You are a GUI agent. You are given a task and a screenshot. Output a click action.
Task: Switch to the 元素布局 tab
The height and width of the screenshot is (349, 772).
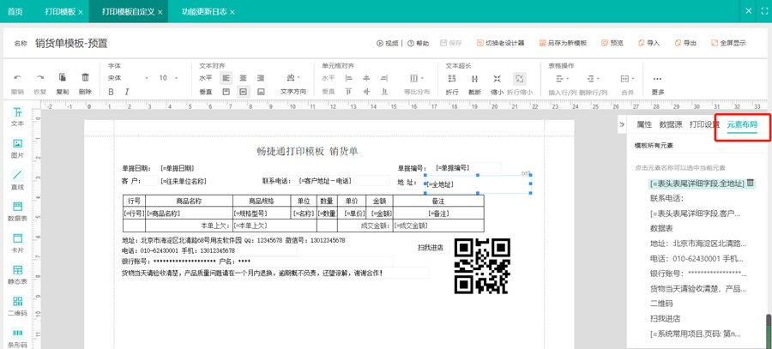coord(742,124)
